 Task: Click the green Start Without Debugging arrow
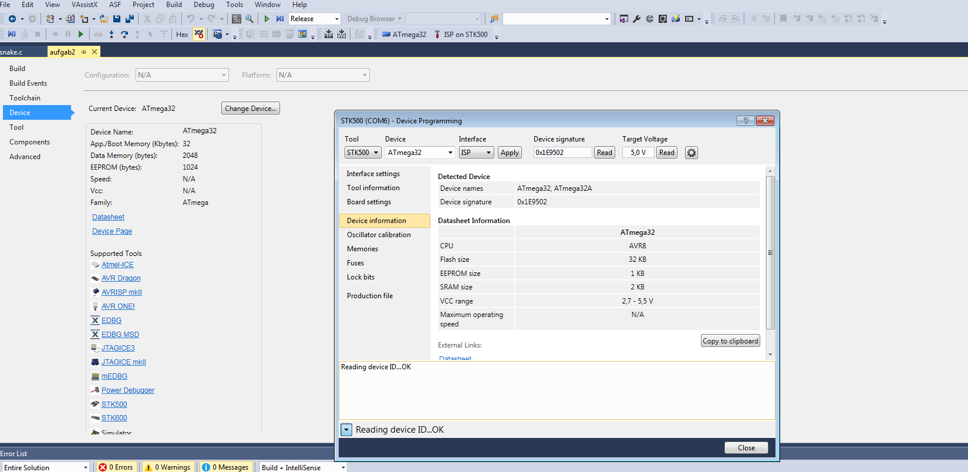pos(267,19)
